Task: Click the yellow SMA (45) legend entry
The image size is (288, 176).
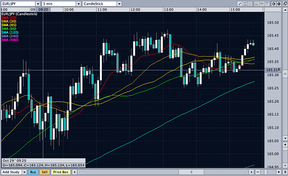Action: tap(9, 25)
